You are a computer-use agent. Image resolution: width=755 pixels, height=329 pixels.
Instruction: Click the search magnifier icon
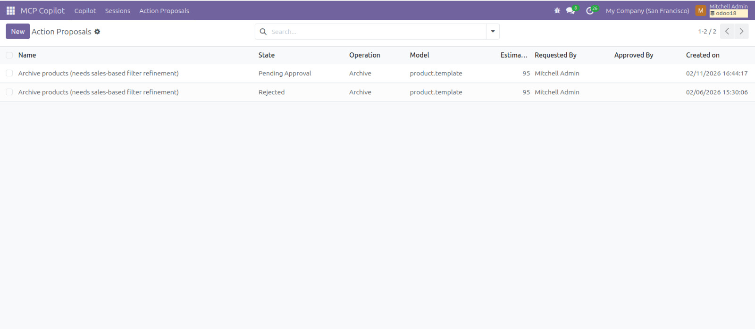click(263, 32)
